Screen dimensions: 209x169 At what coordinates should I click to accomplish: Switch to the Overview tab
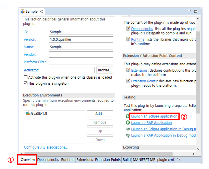pyautogui.click(x=28, y=159)
